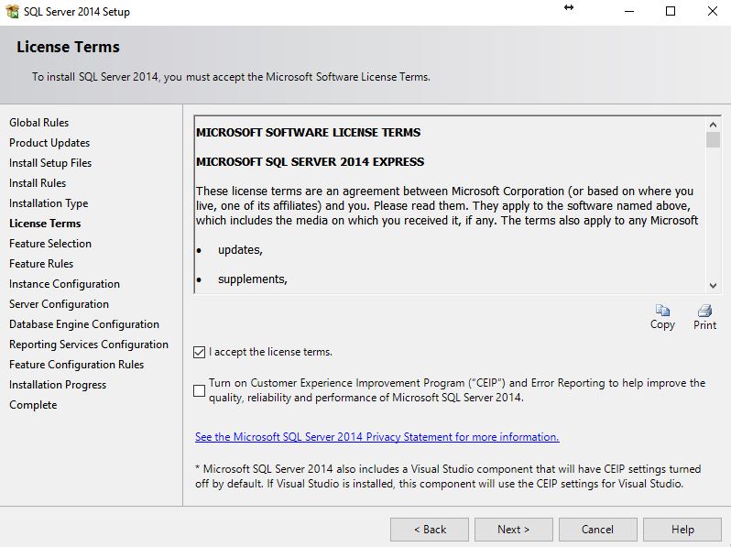
Task: Select the Server Configuration step
Action: (59, 304)
